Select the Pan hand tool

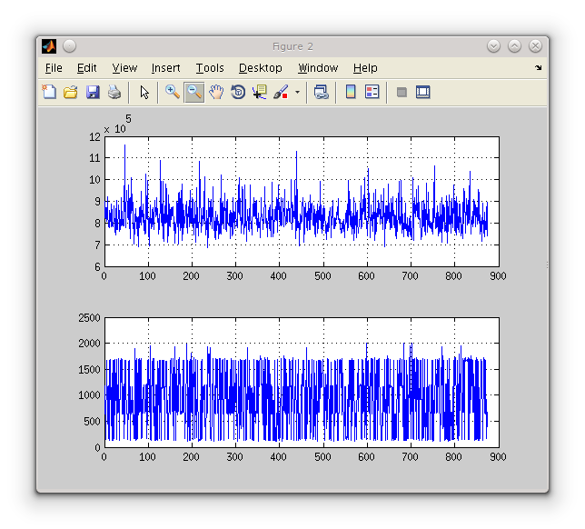coord(216,92)
